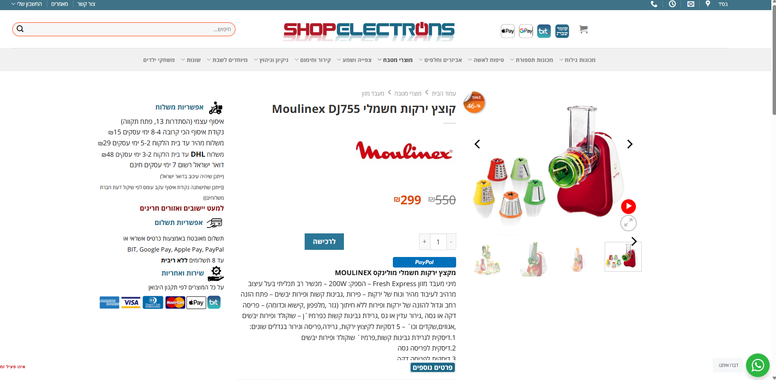
Task: Click the search magnifier icon
Action: tap(20, 29)
